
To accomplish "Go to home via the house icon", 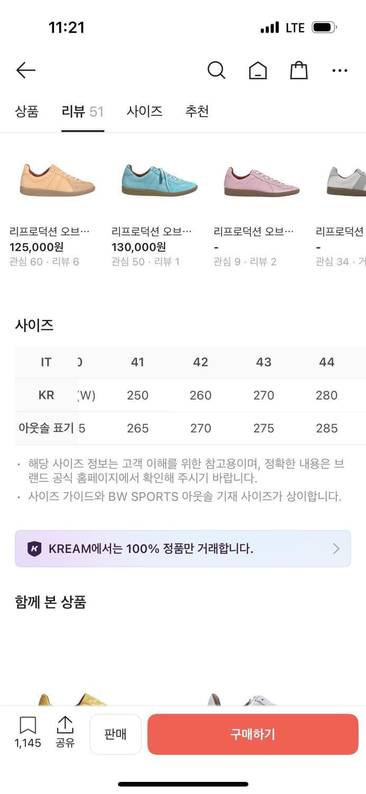I will [258, 69].
